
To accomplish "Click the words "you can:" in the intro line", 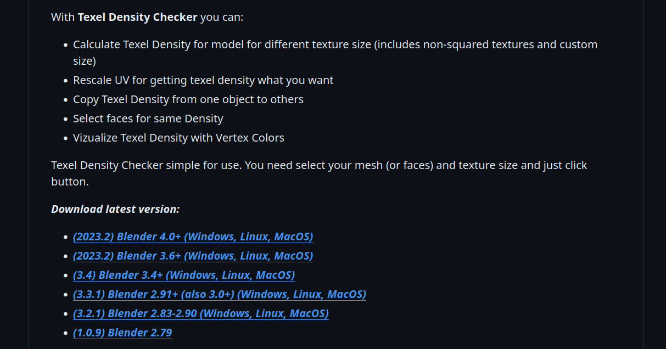I will [x=222, y=17].
